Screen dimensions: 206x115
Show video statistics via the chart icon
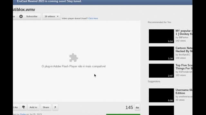pos(137,107)
